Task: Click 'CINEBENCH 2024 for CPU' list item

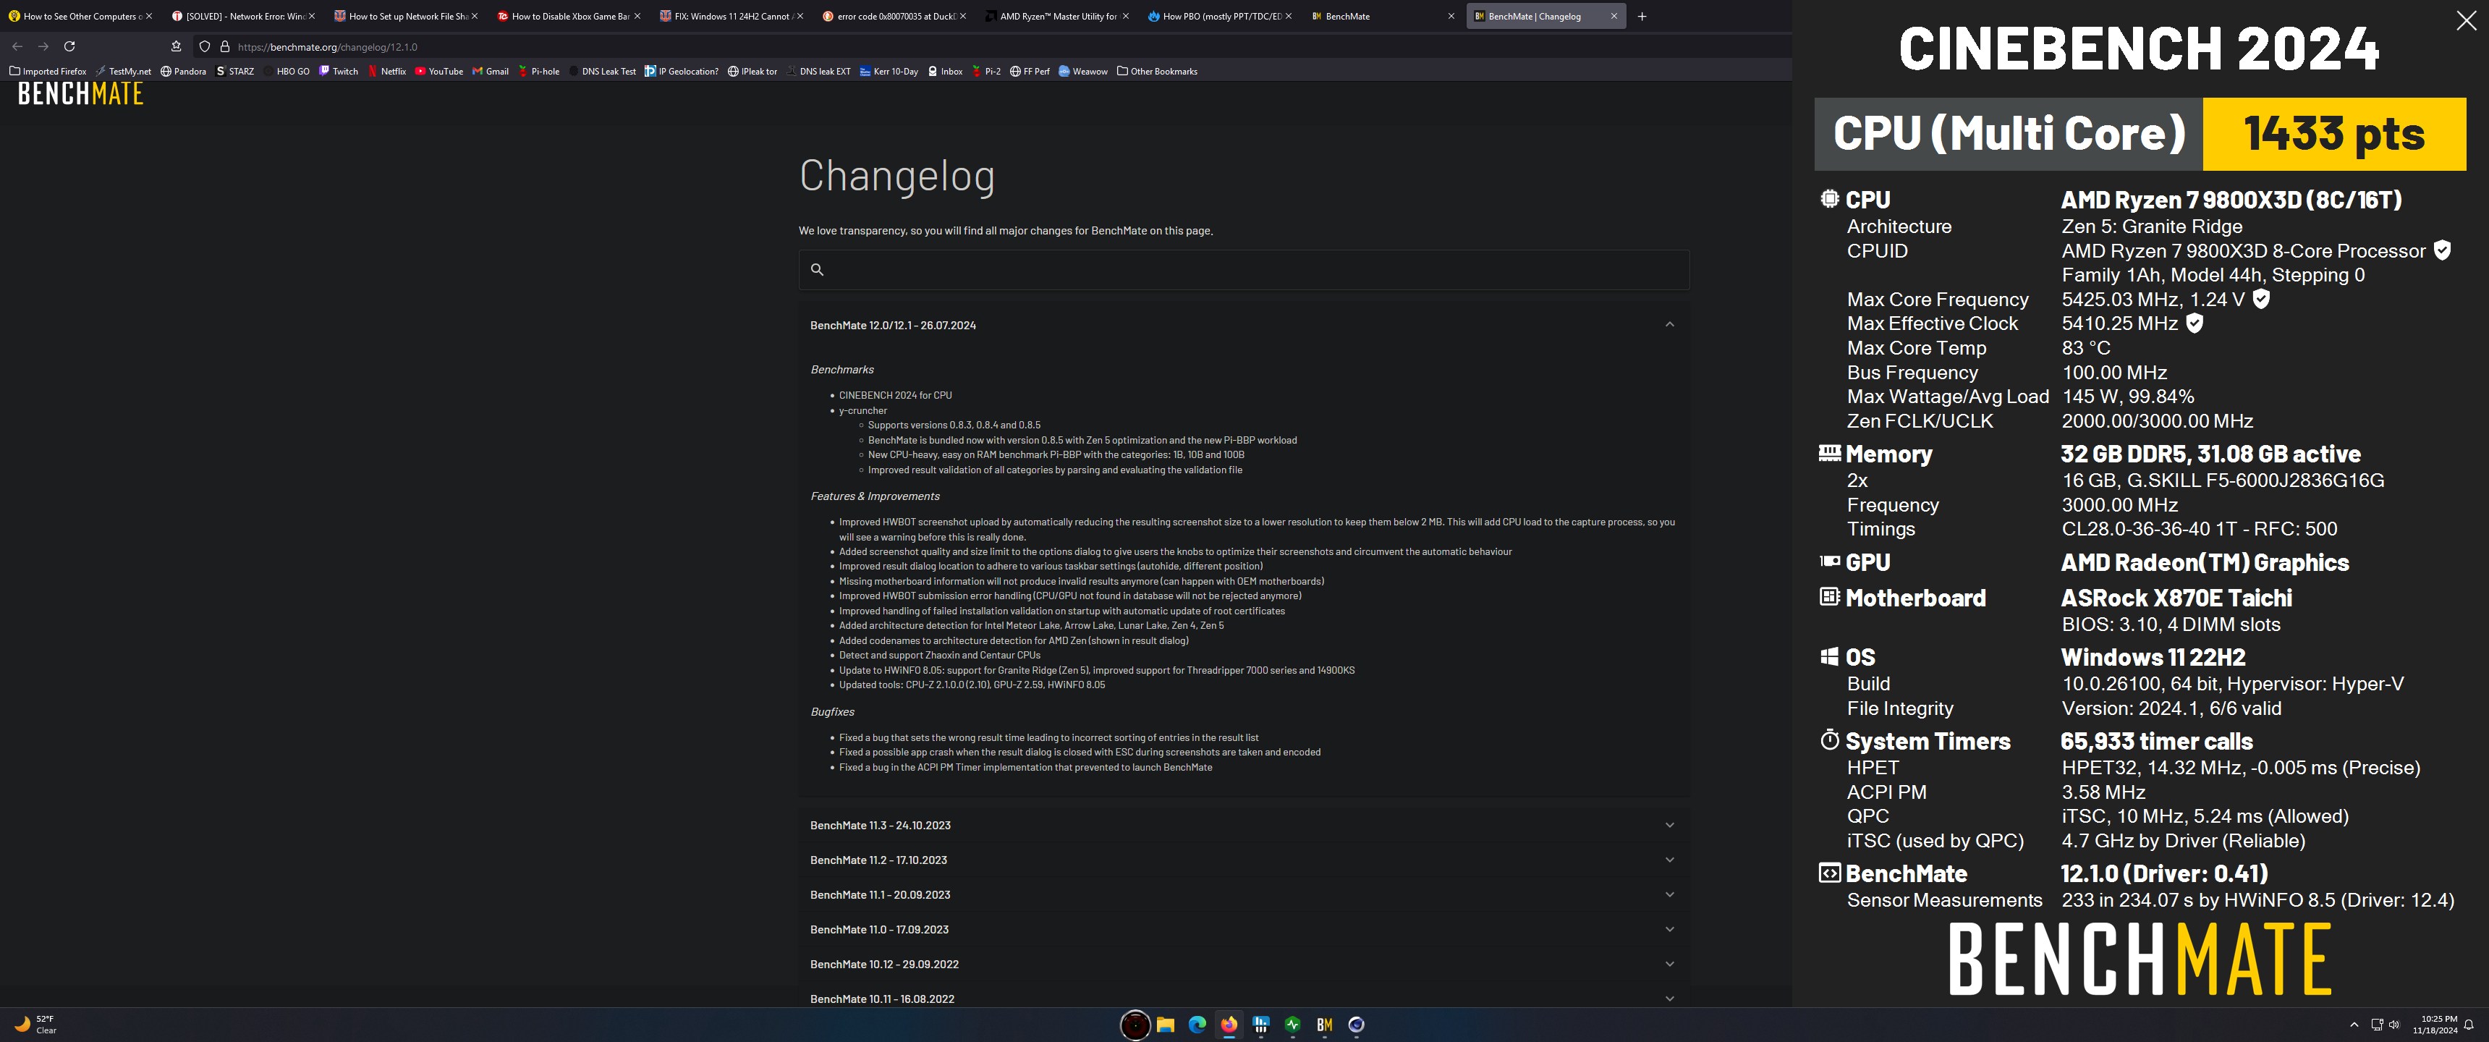Action: click(895, 395)
